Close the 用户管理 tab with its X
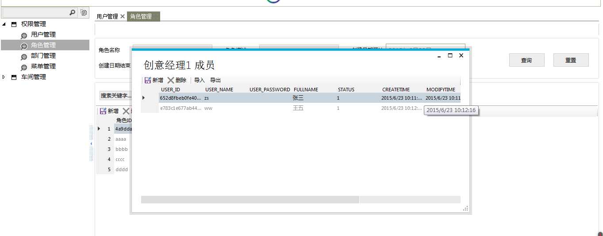The image size is (603, 236). click(123, 16)
